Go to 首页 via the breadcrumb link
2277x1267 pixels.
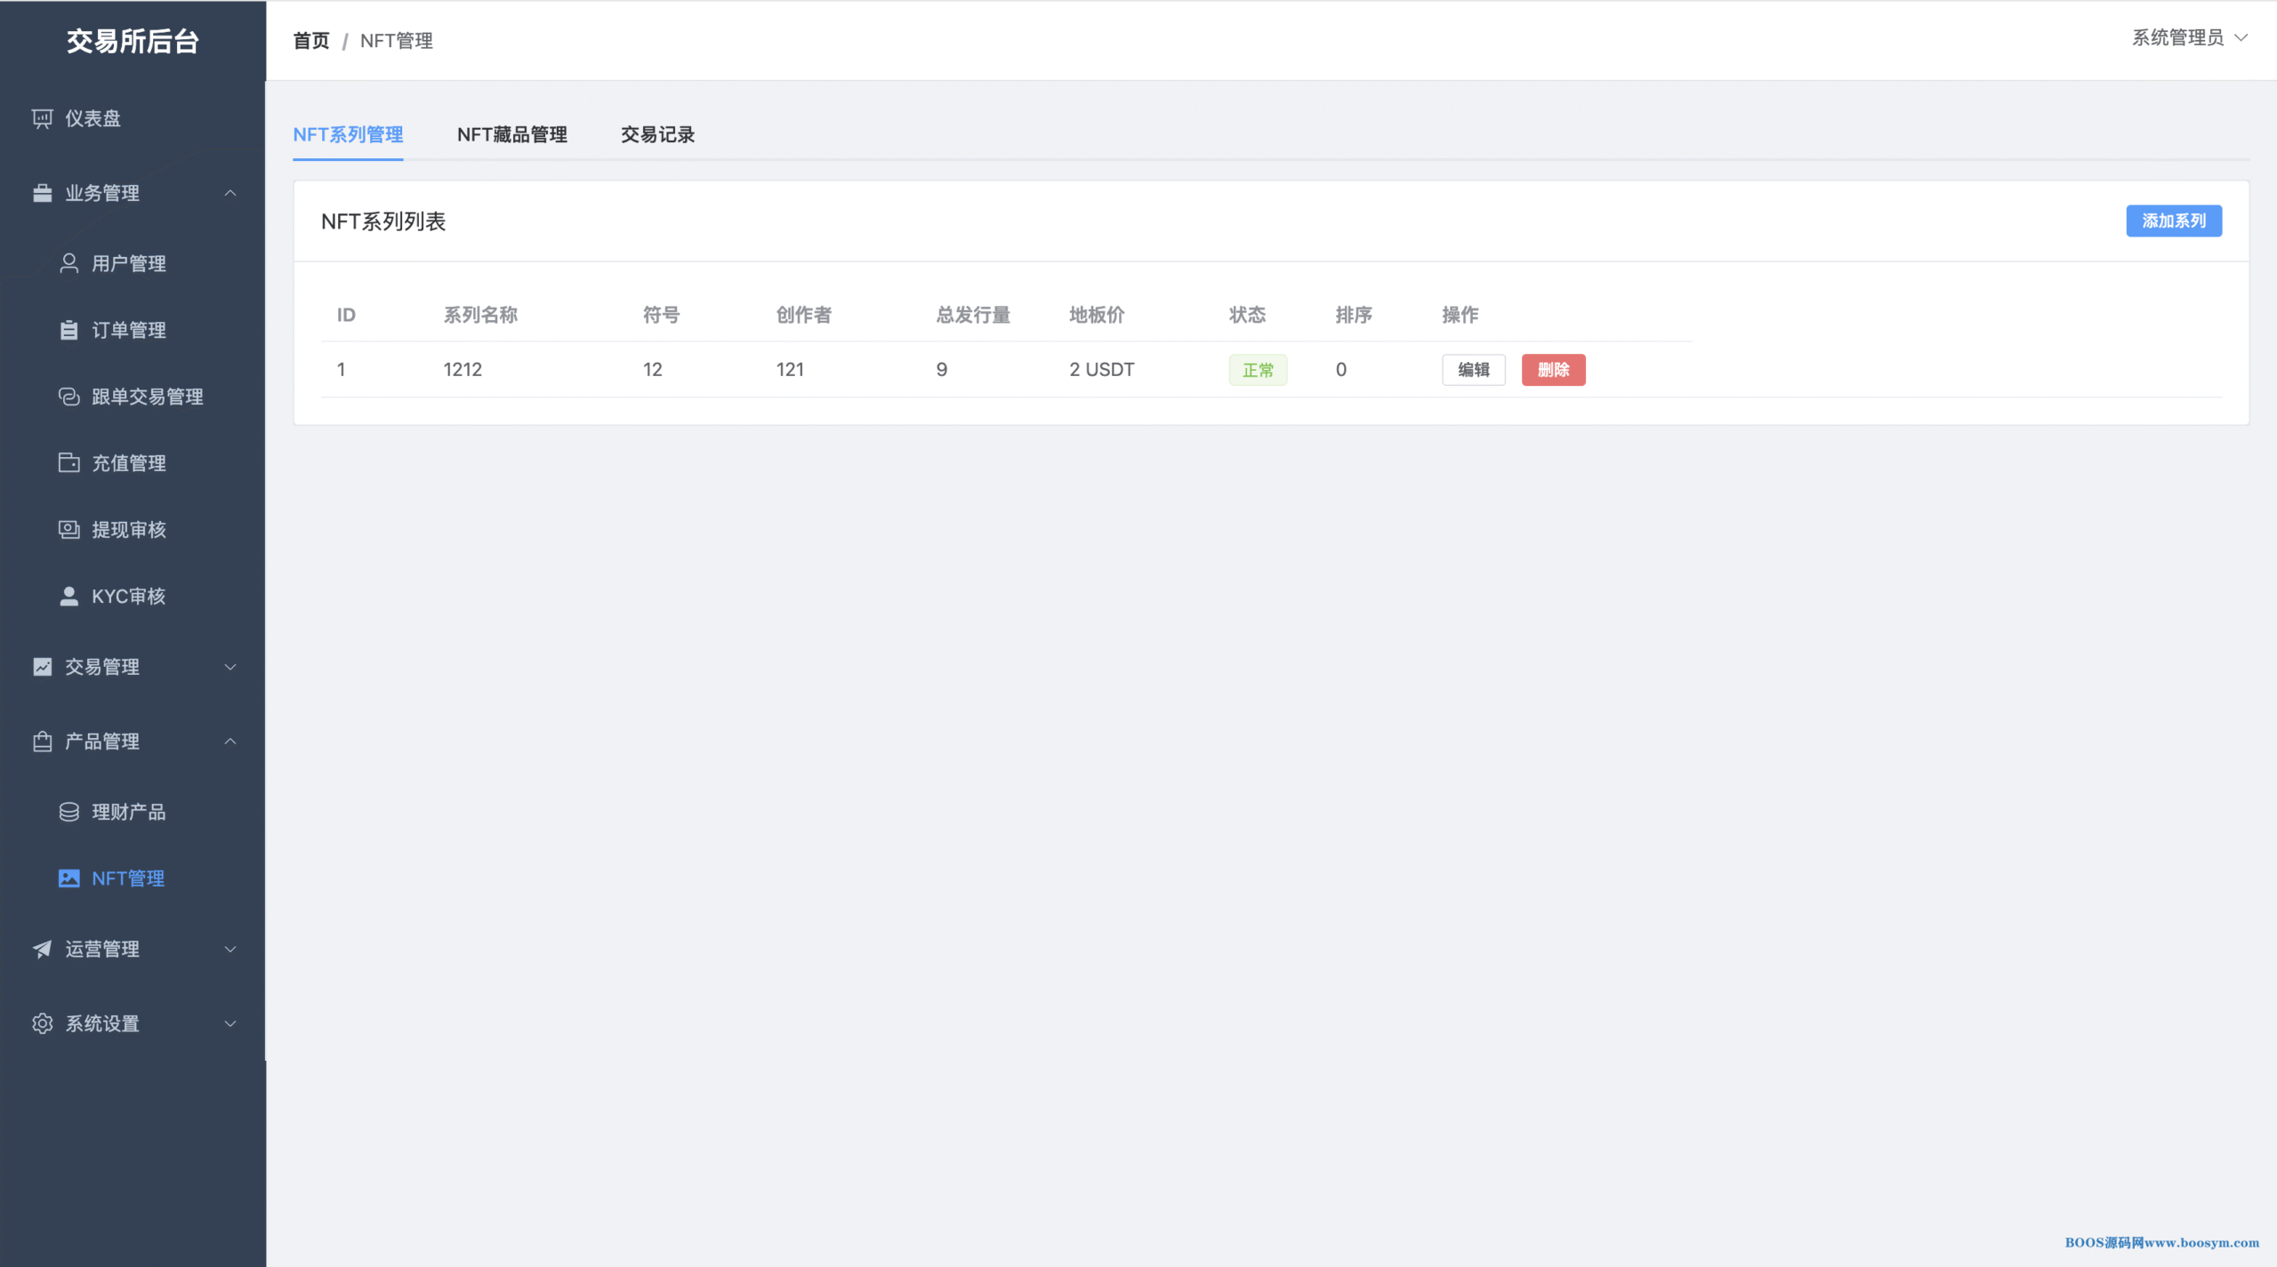coord(310,41)
